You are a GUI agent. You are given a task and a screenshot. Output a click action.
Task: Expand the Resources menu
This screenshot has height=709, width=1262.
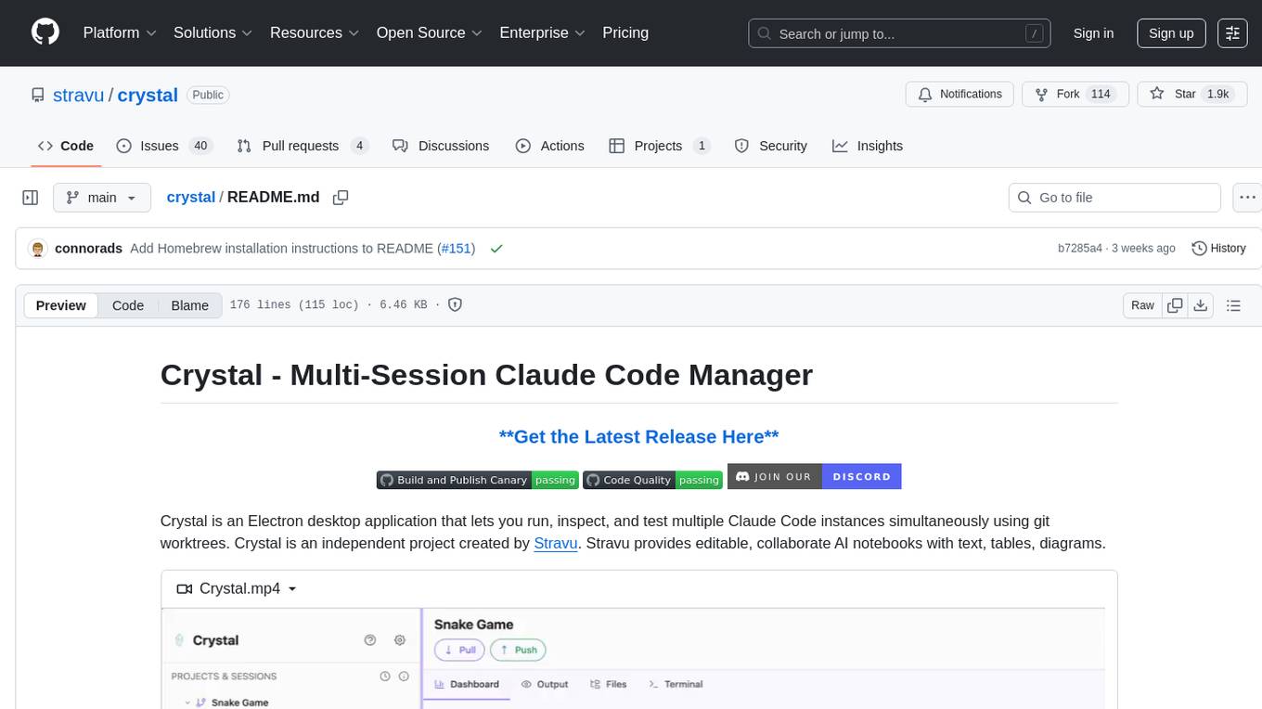click(x=315, y=32)
